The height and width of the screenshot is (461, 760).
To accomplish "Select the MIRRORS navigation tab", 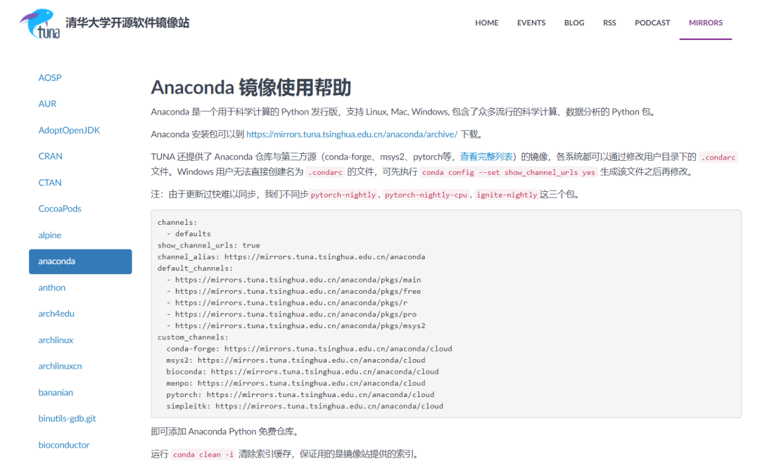I will (x=706, y=22).
